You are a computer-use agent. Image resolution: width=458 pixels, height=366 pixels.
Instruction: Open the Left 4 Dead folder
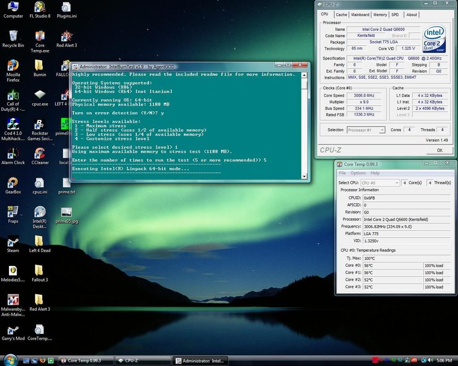[x=40, y=244]
